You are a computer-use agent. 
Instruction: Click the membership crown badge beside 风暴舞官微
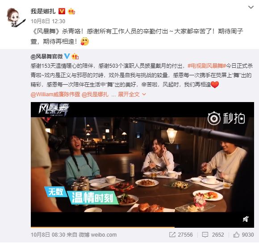coord(75,57)
